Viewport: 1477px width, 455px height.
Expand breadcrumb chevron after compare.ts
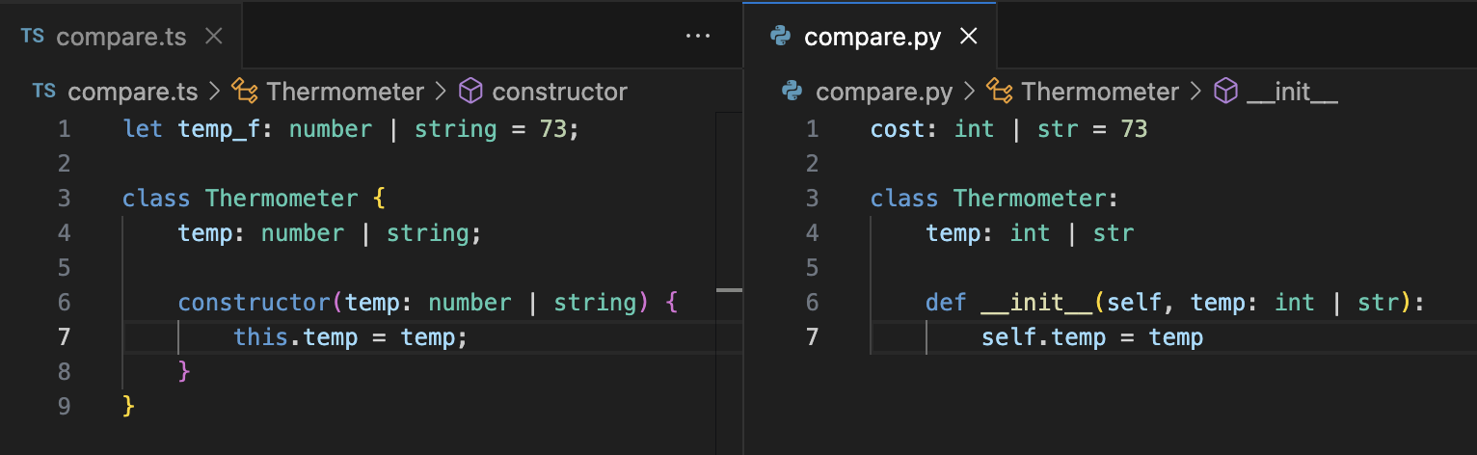pos(214,92)
